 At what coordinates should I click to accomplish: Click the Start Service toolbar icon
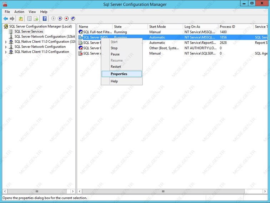point(53,19)
